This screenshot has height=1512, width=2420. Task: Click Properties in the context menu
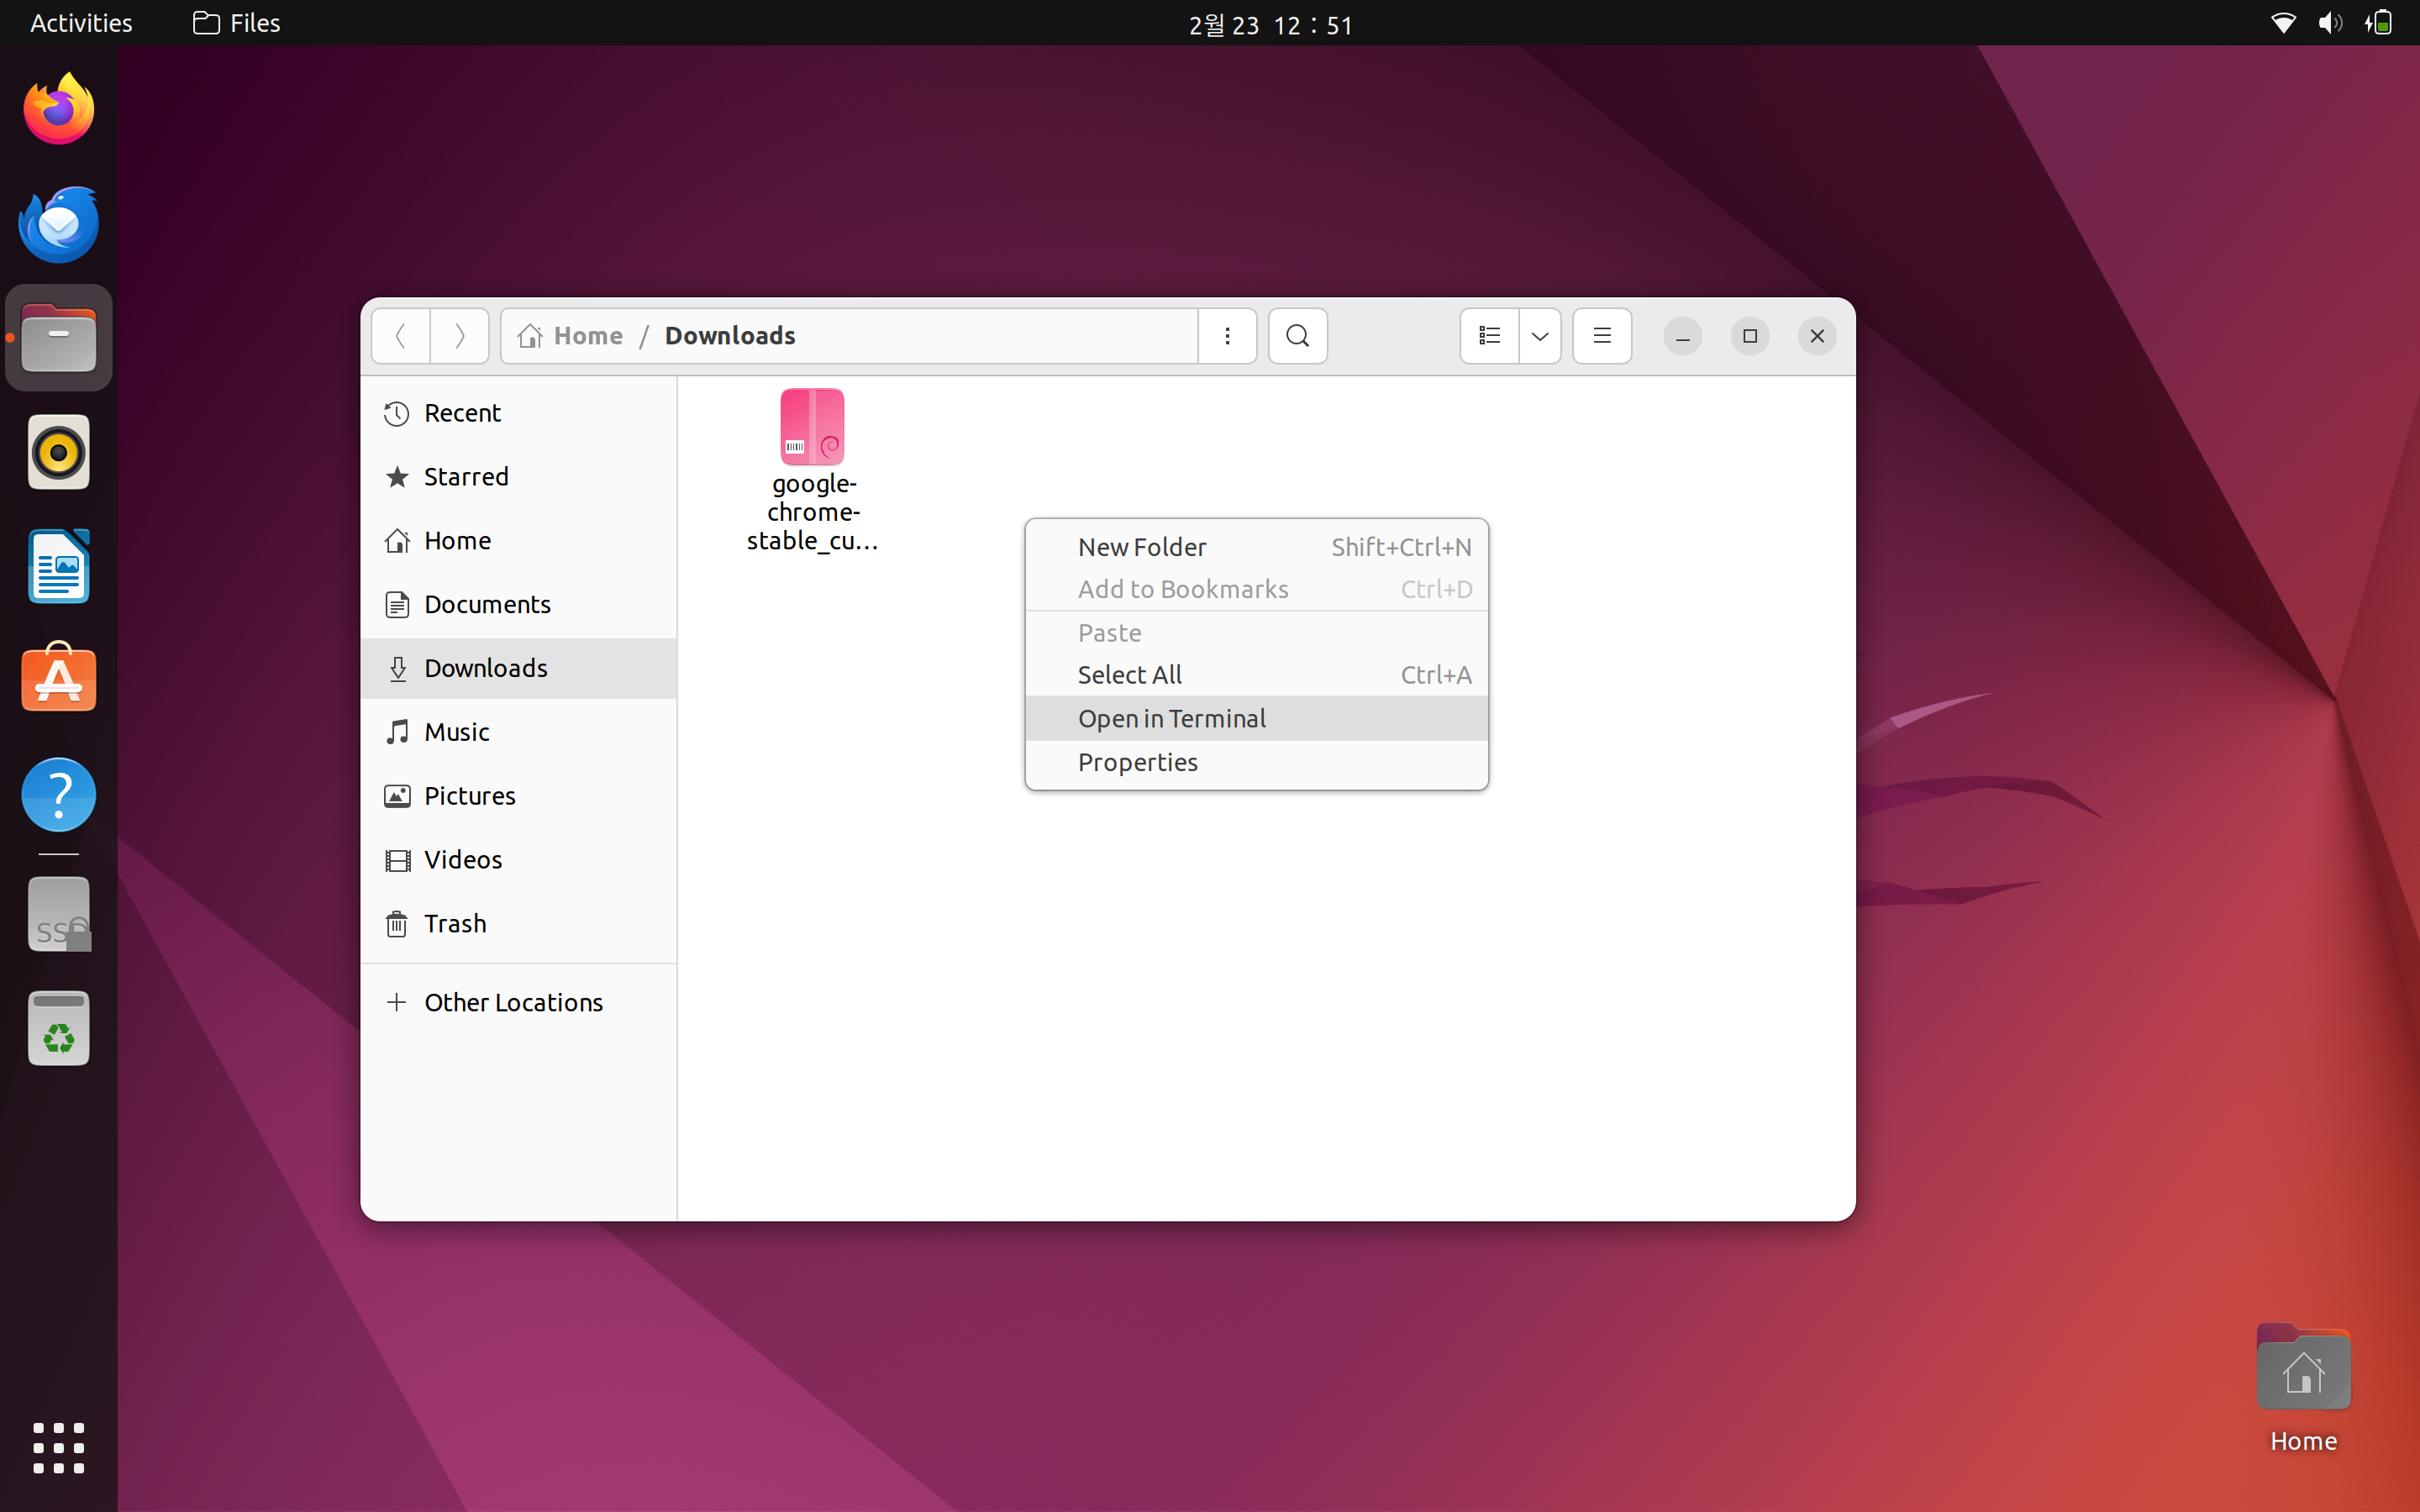coord(1137,762)
